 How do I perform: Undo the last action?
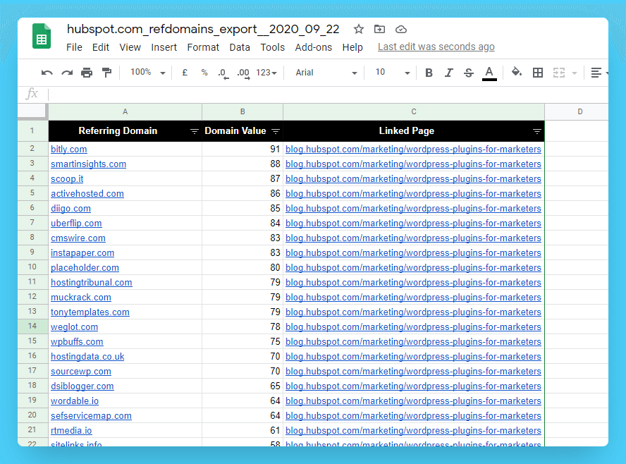(x=46, y=72)
